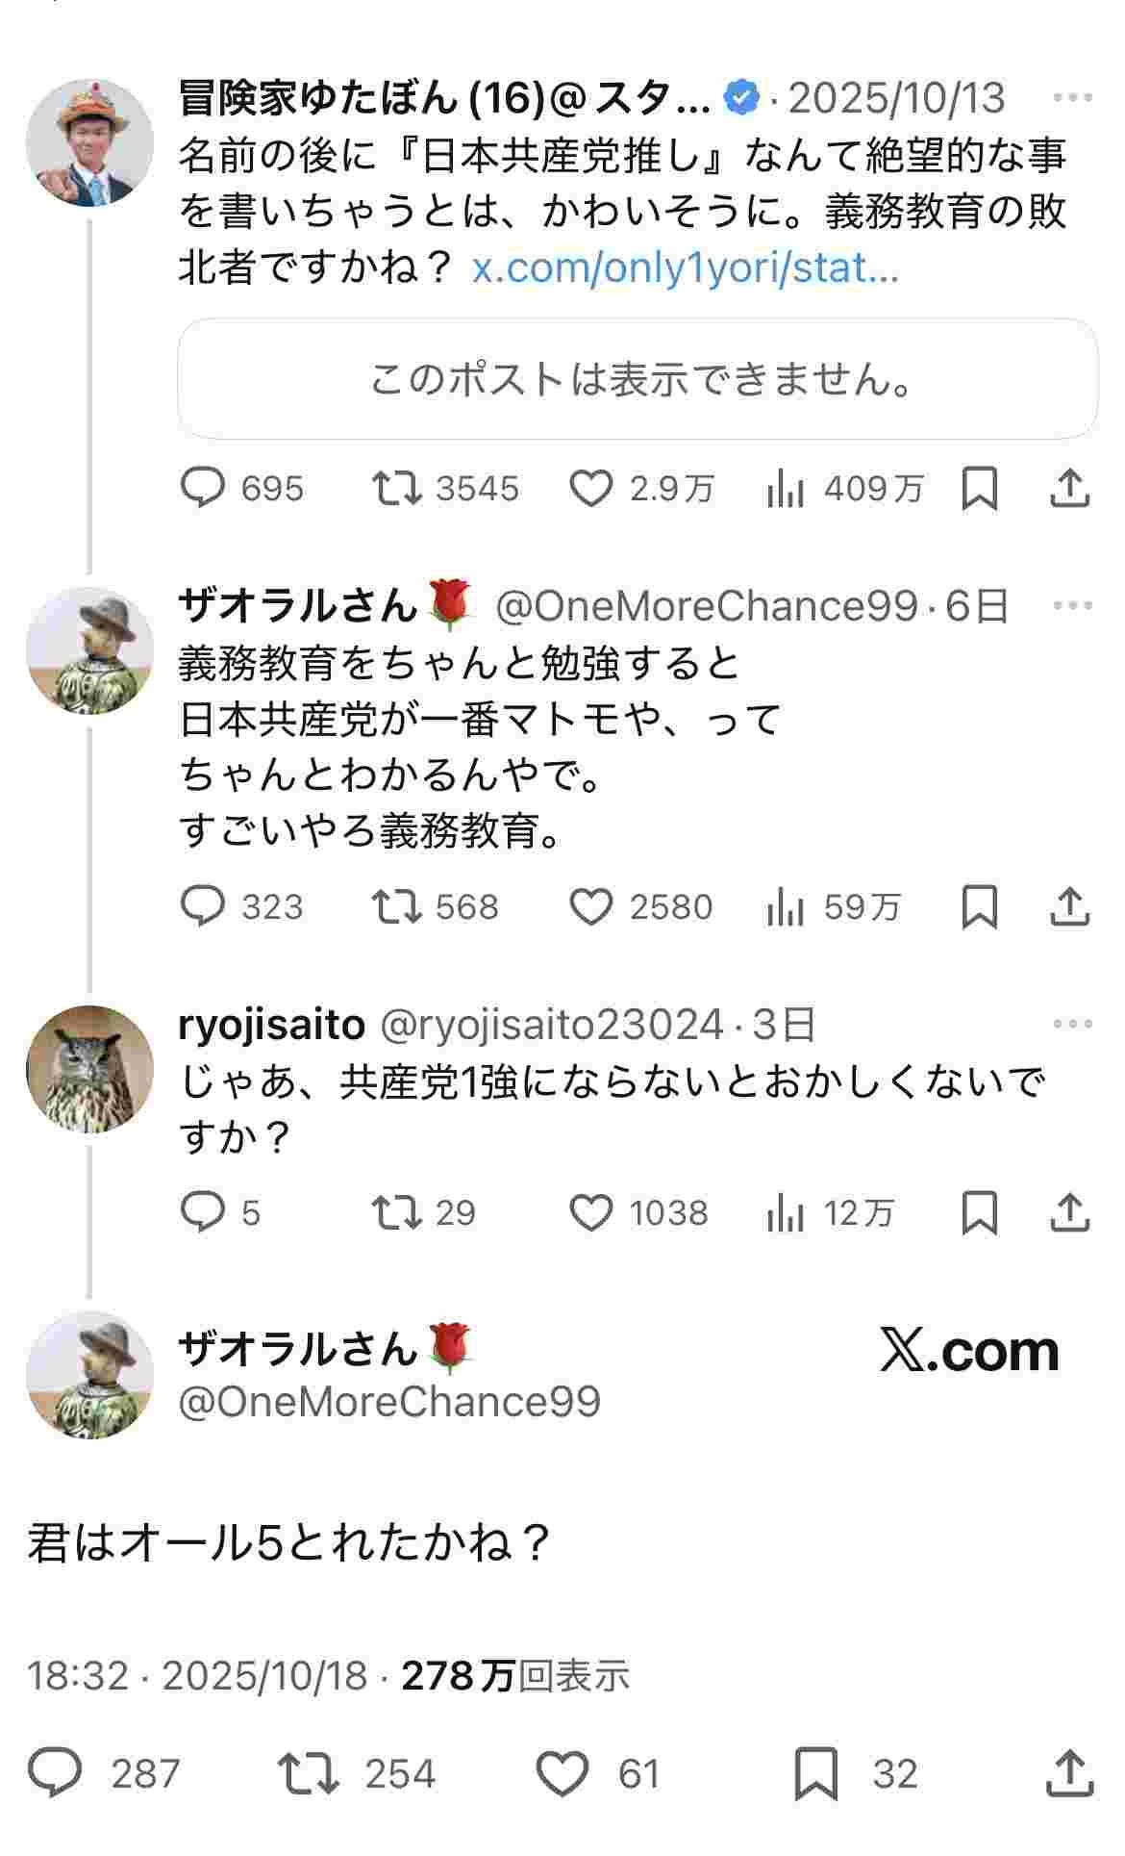Reply to the main post with 287 replies
Image resolution: width=1125 pixels, height=1856 pixels.
point(56,1773)
